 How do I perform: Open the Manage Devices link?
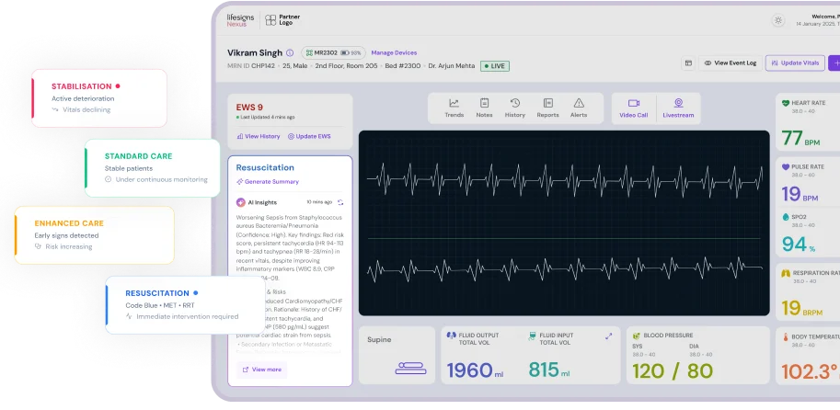[394, 53]
